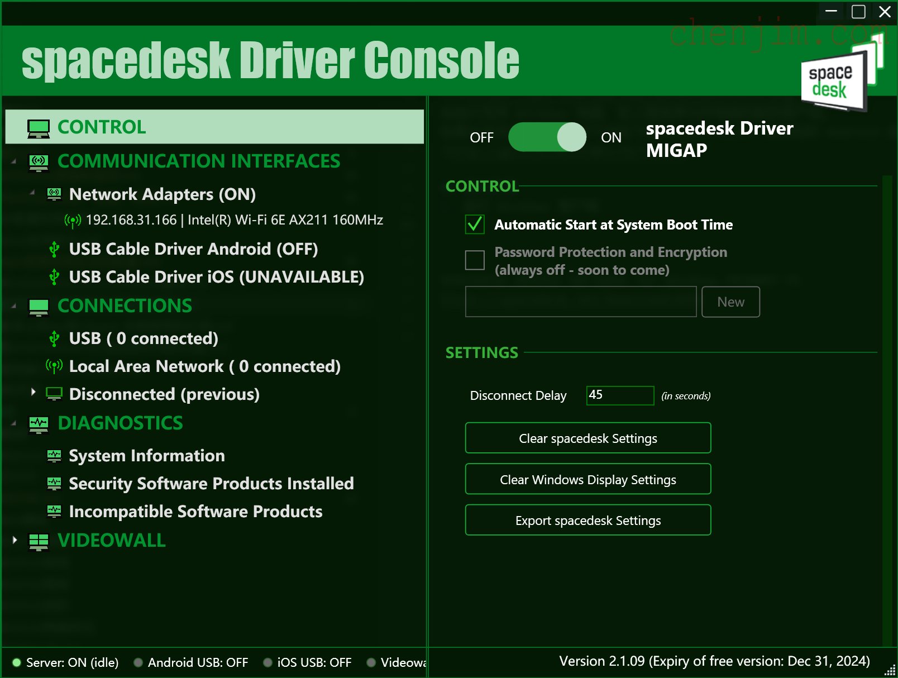
Task: Click the wireless icon beside Local Area Network
Action: [54, 366]
